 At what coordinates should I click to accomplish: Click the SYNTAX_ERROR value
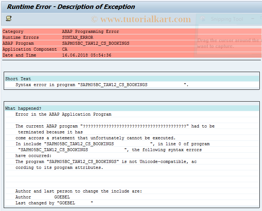(x=78, y=37)
